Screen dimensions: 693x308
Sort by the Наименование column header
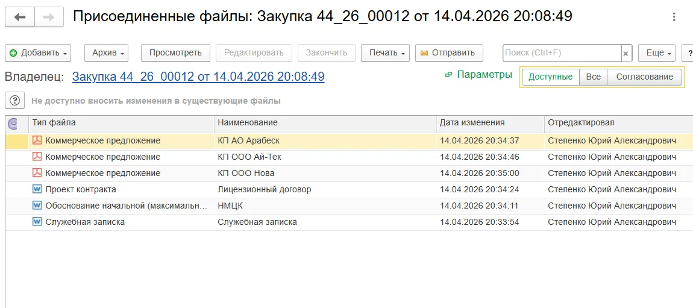[x=325, y=124]
